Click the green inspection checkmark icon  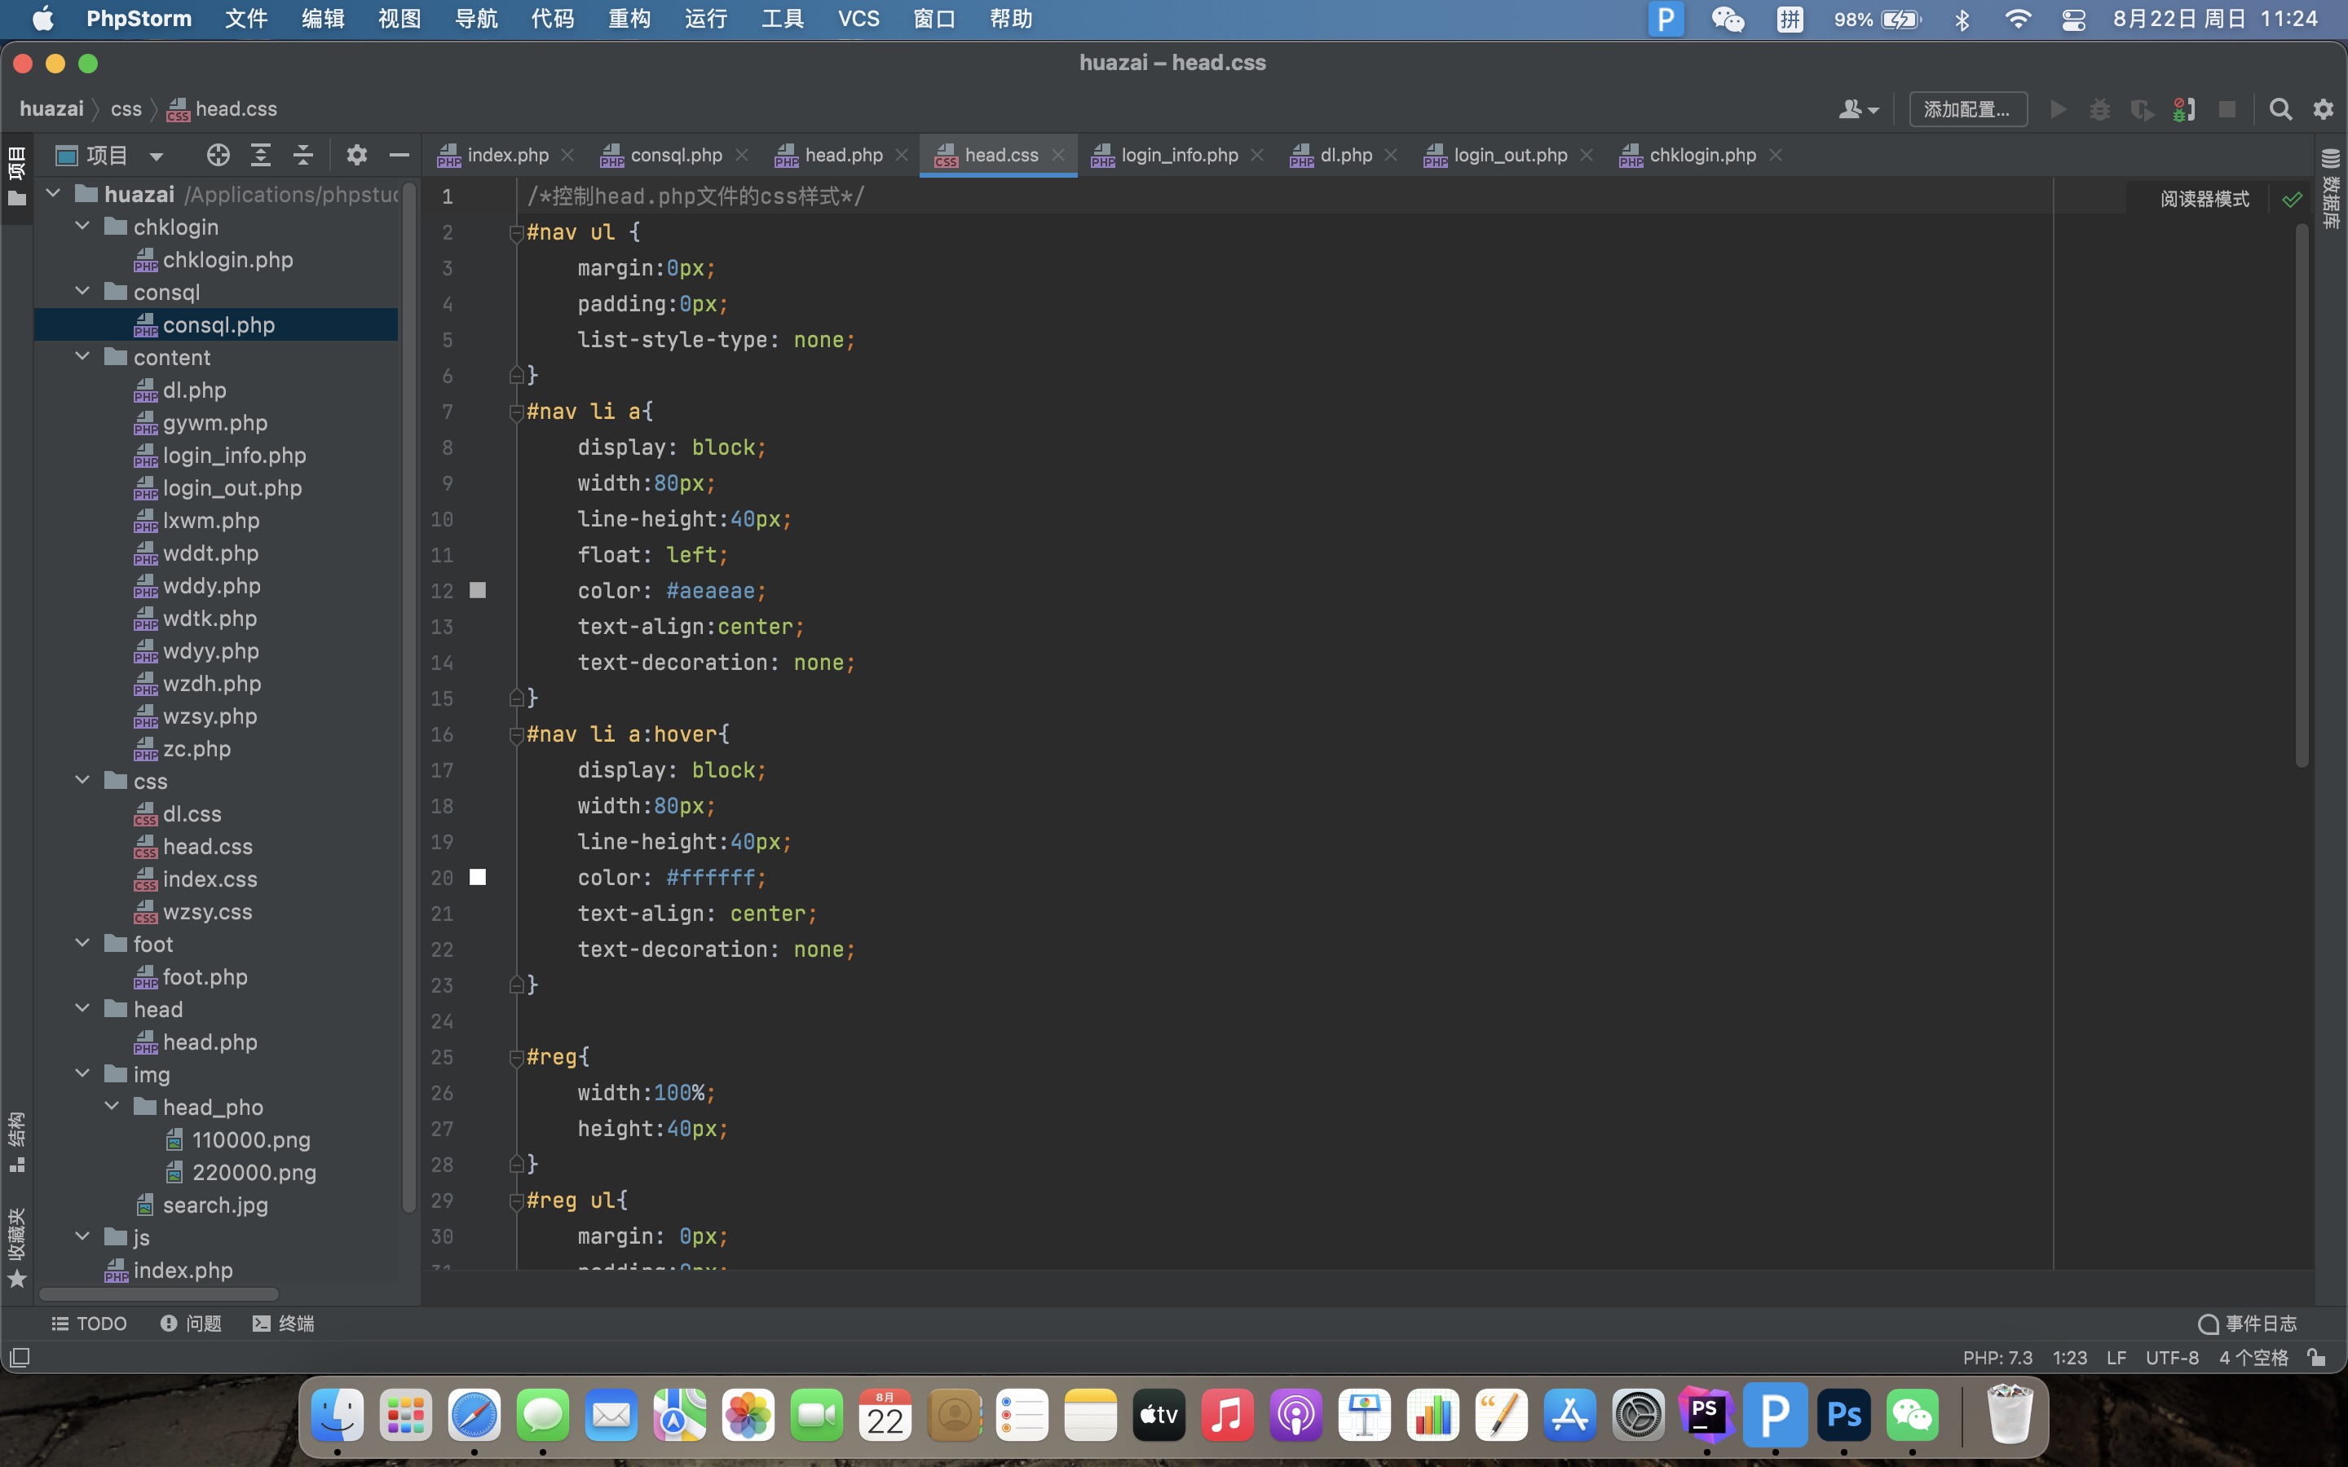click(2292, 200)
